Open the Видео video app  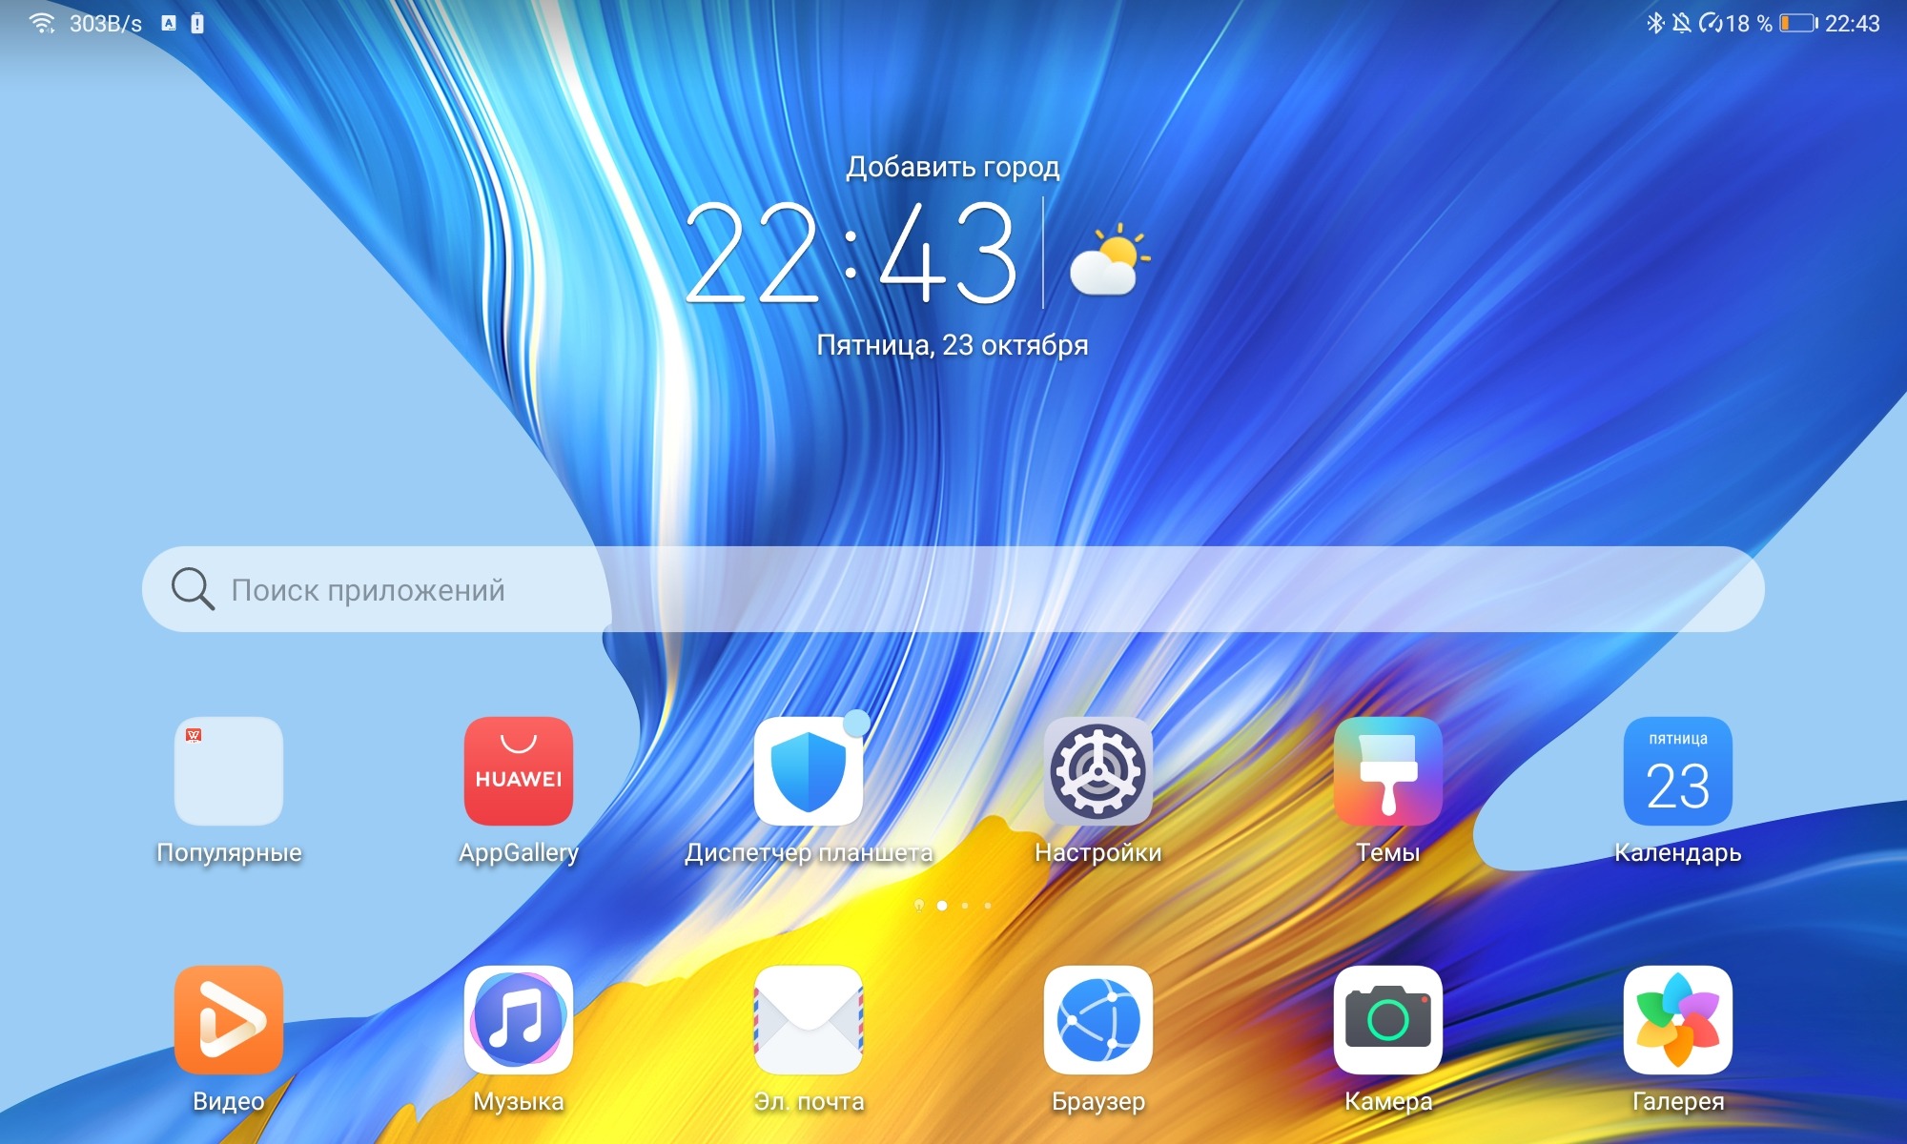228,1020
